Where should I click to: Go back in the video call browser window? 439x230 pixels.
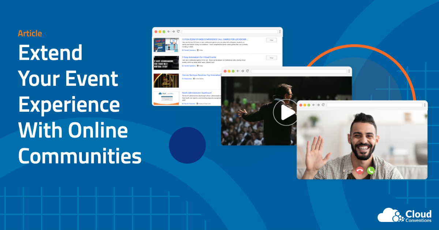314,105
